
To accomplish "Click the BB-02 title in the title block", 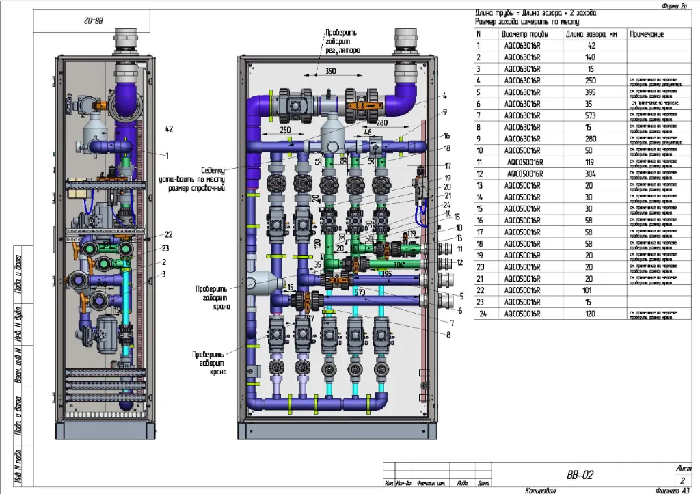I will pyautogui.click(x=578, y=475).
